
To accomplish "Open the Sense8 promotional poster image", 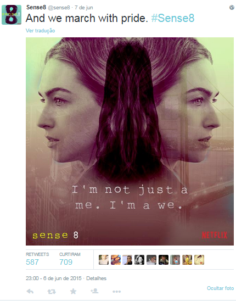I will [130, 141].
